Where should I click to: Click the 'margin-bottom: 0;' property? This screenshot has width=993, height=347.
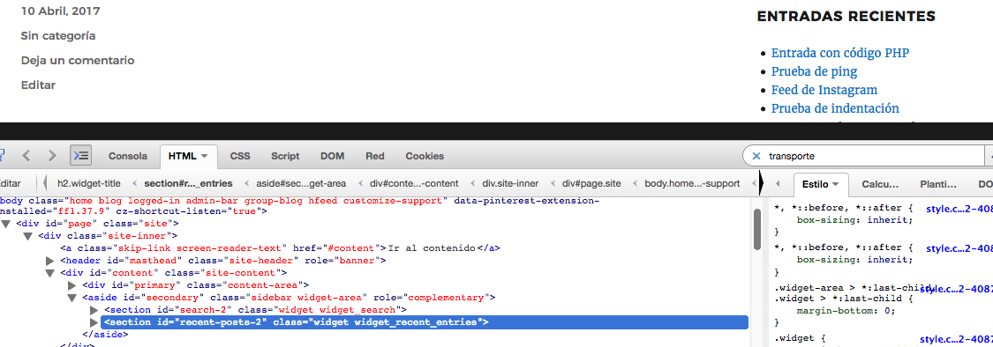point(846,310)
